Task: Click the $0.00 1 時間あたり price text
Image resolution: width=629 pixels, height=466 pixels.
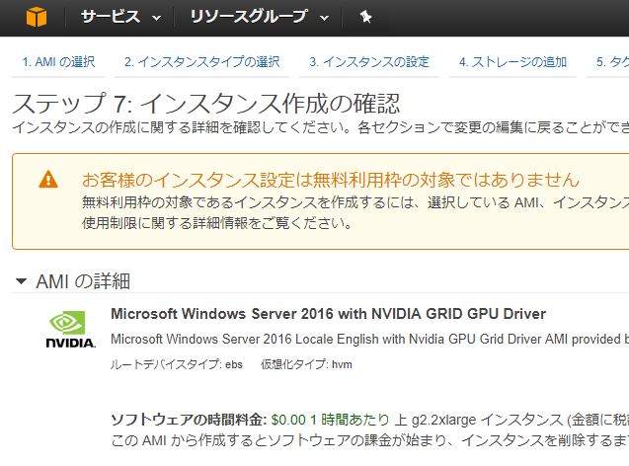Action: [330, 420]
